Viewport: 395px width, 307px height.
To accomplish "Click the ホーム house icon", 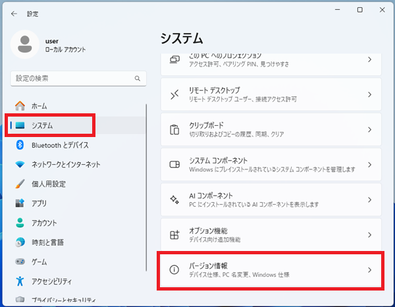I will [20, 106].
